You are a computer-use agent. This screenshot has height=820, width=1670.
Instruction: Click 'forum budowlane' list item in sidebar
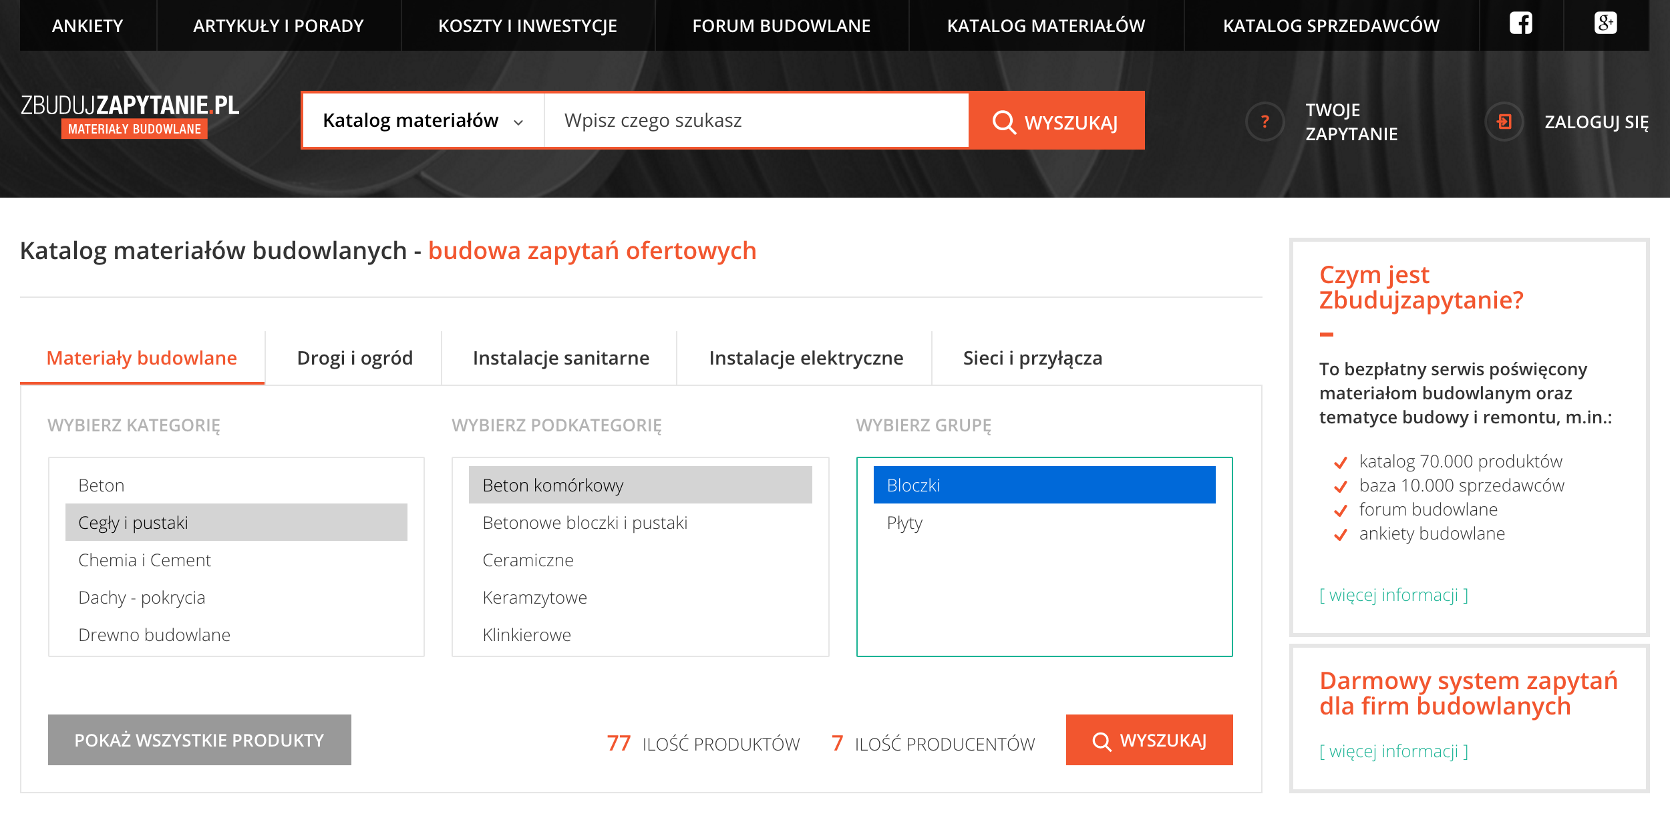click(x=1428, y=509)
